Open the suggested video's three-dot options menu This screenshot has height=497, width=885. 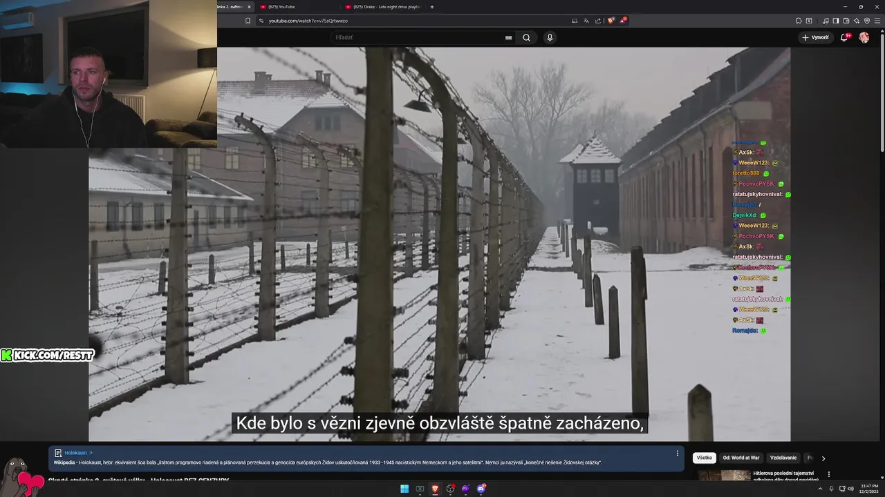[828, 474]
